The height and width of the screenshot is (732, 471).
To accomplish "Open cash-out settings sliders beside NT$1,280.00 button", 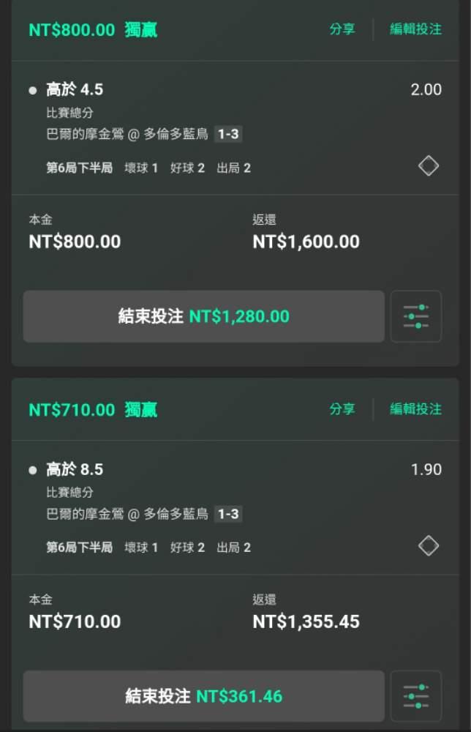I will tap(416, 316).
